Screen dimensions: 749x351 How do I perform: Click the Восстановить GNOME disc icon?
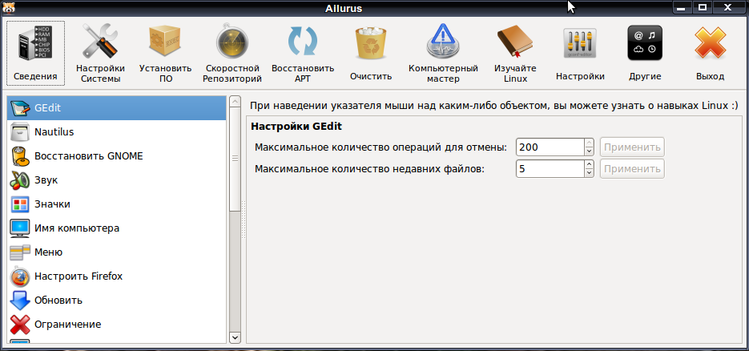click(19, 156)
